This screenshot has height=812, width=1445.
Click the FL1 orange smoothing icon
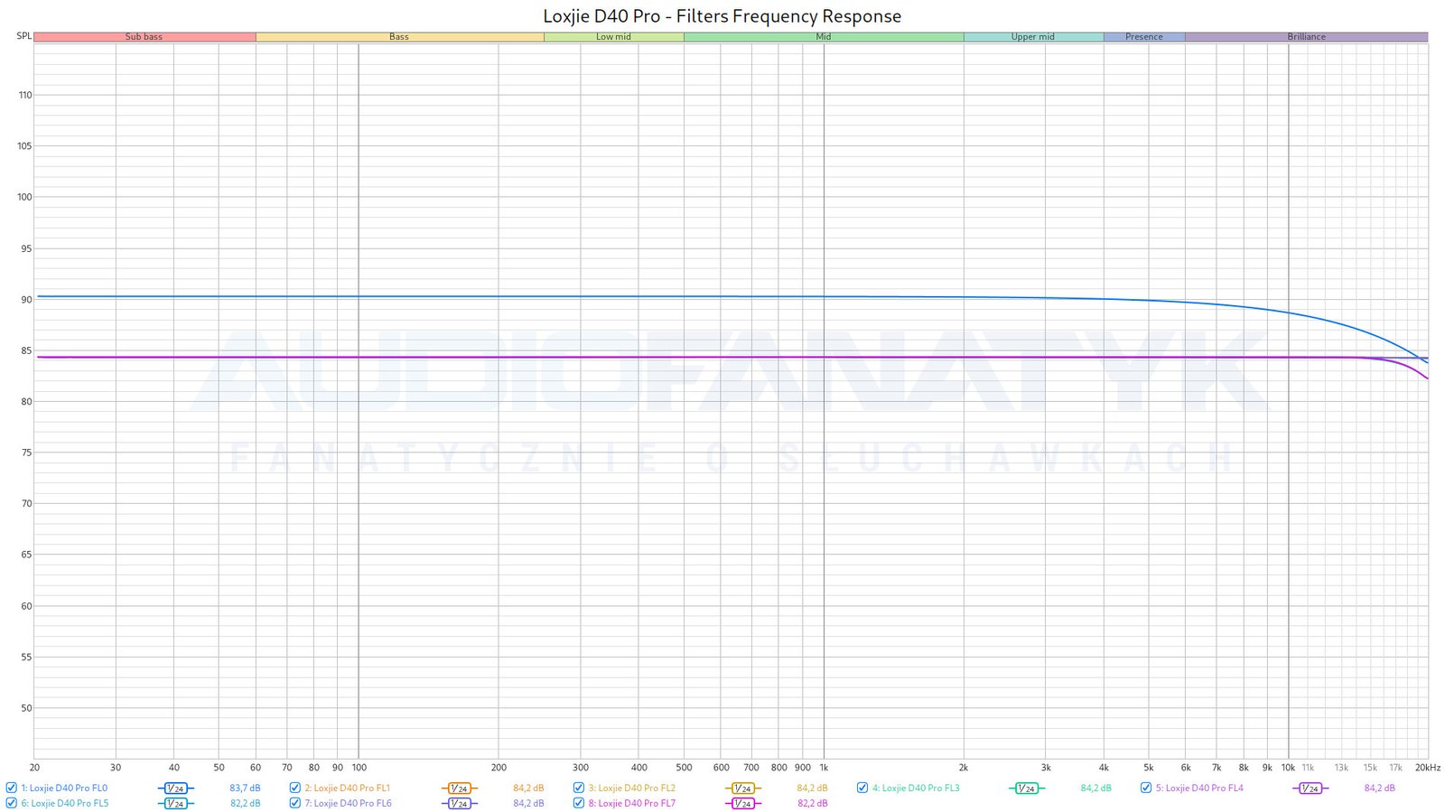coord(459,789)
